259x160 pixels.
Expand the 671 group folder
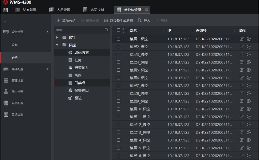tap(57, 37)
